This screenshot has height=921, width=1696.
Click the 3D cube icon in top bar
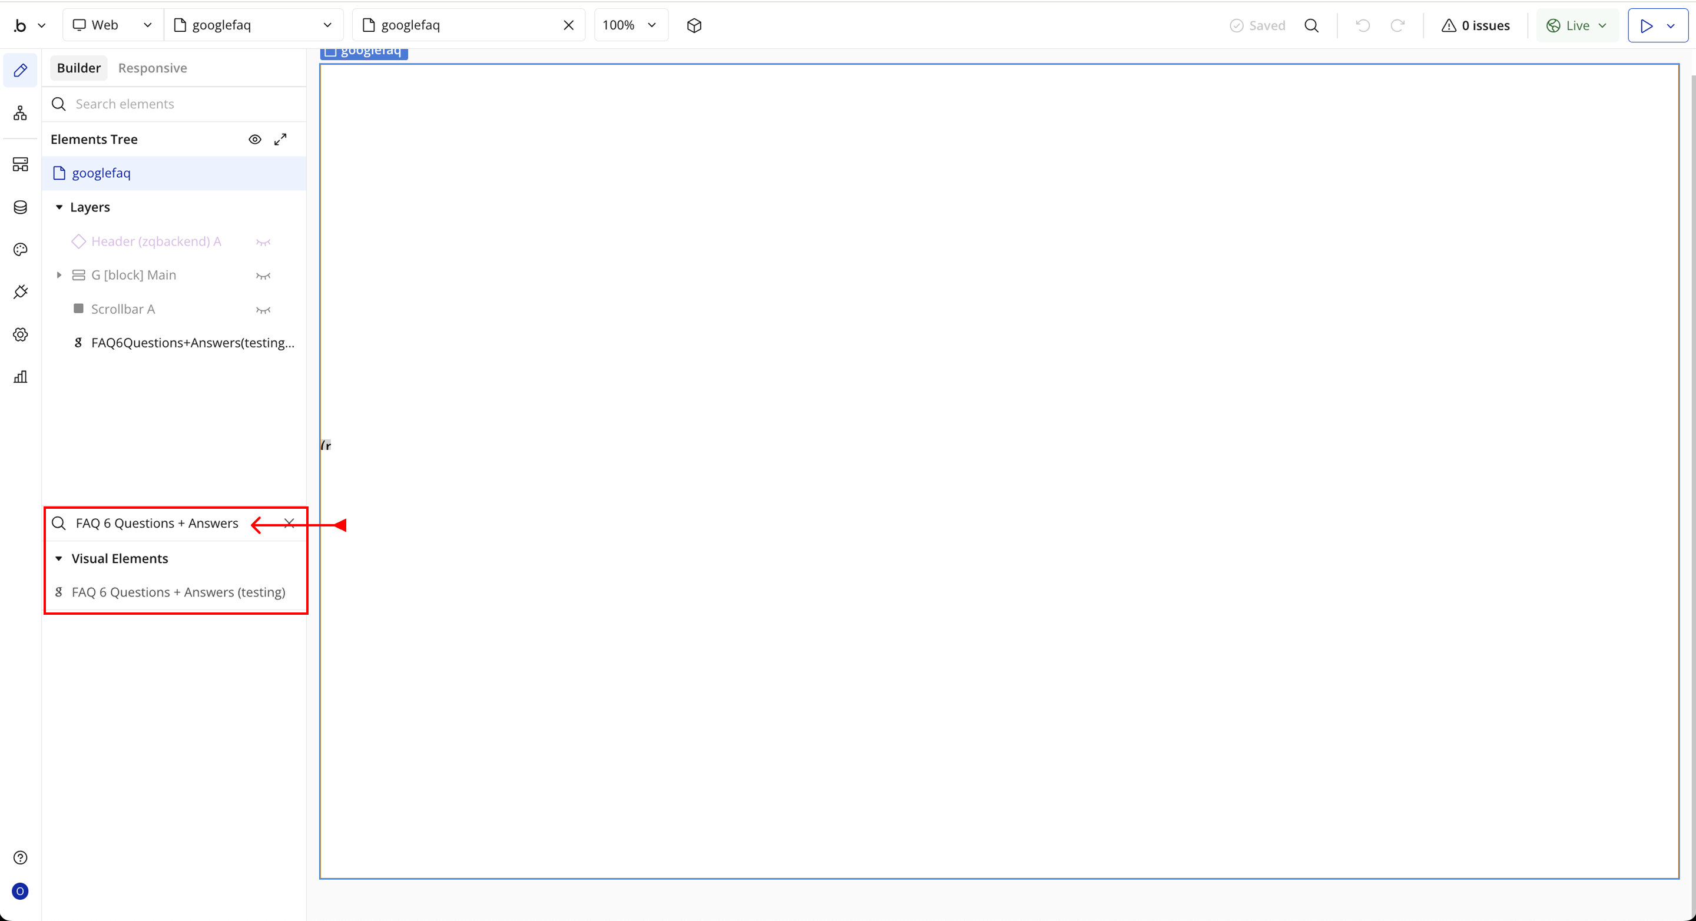click(x=694, y=25)
